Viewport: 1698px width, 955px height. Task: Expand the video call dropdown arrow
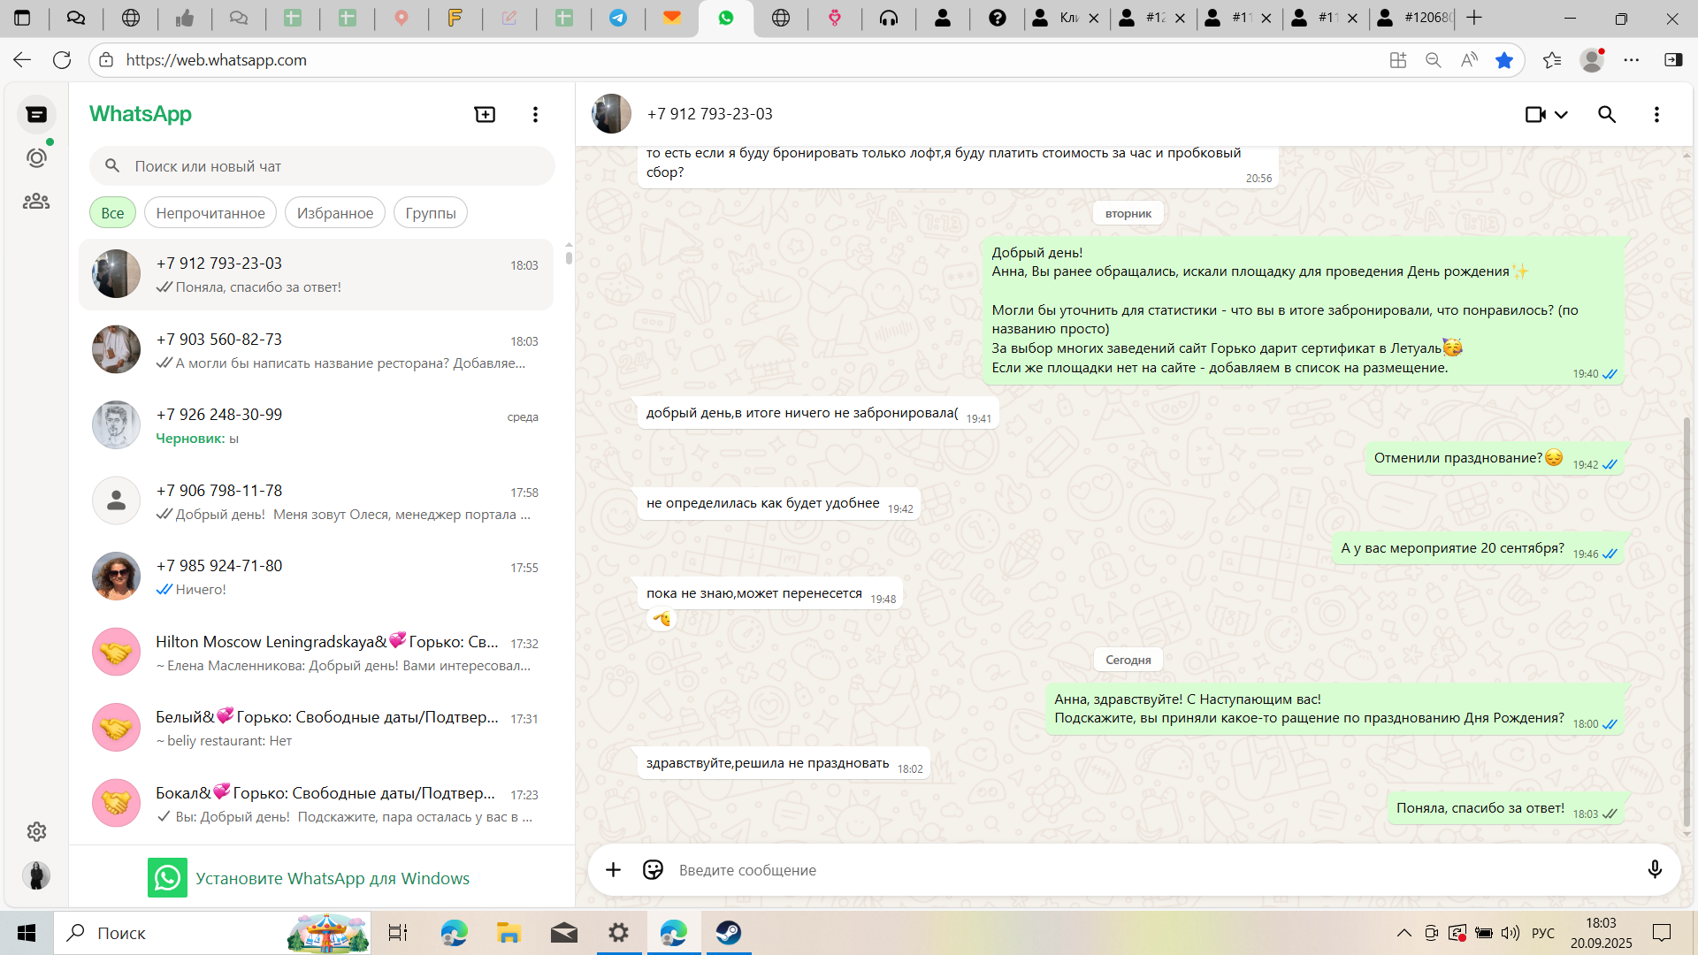click(x=1562, y=114)
